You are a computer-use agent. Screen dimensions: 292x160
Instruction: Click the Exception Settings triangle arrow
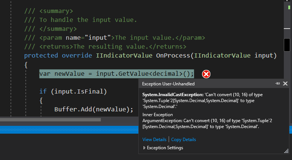coord(144,148)
